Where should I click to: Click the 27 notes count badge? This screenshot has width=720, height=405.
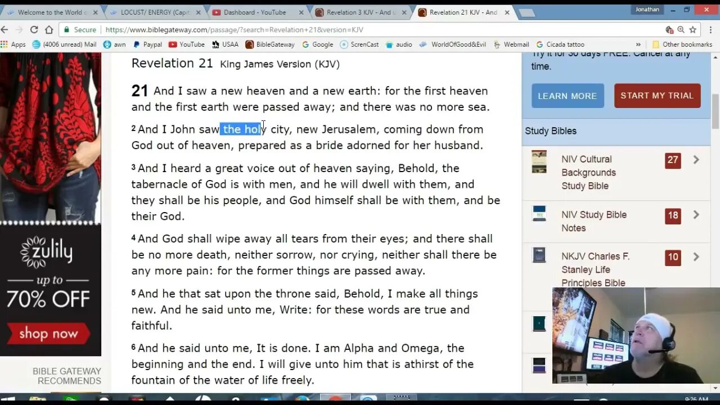coord(673,160)
